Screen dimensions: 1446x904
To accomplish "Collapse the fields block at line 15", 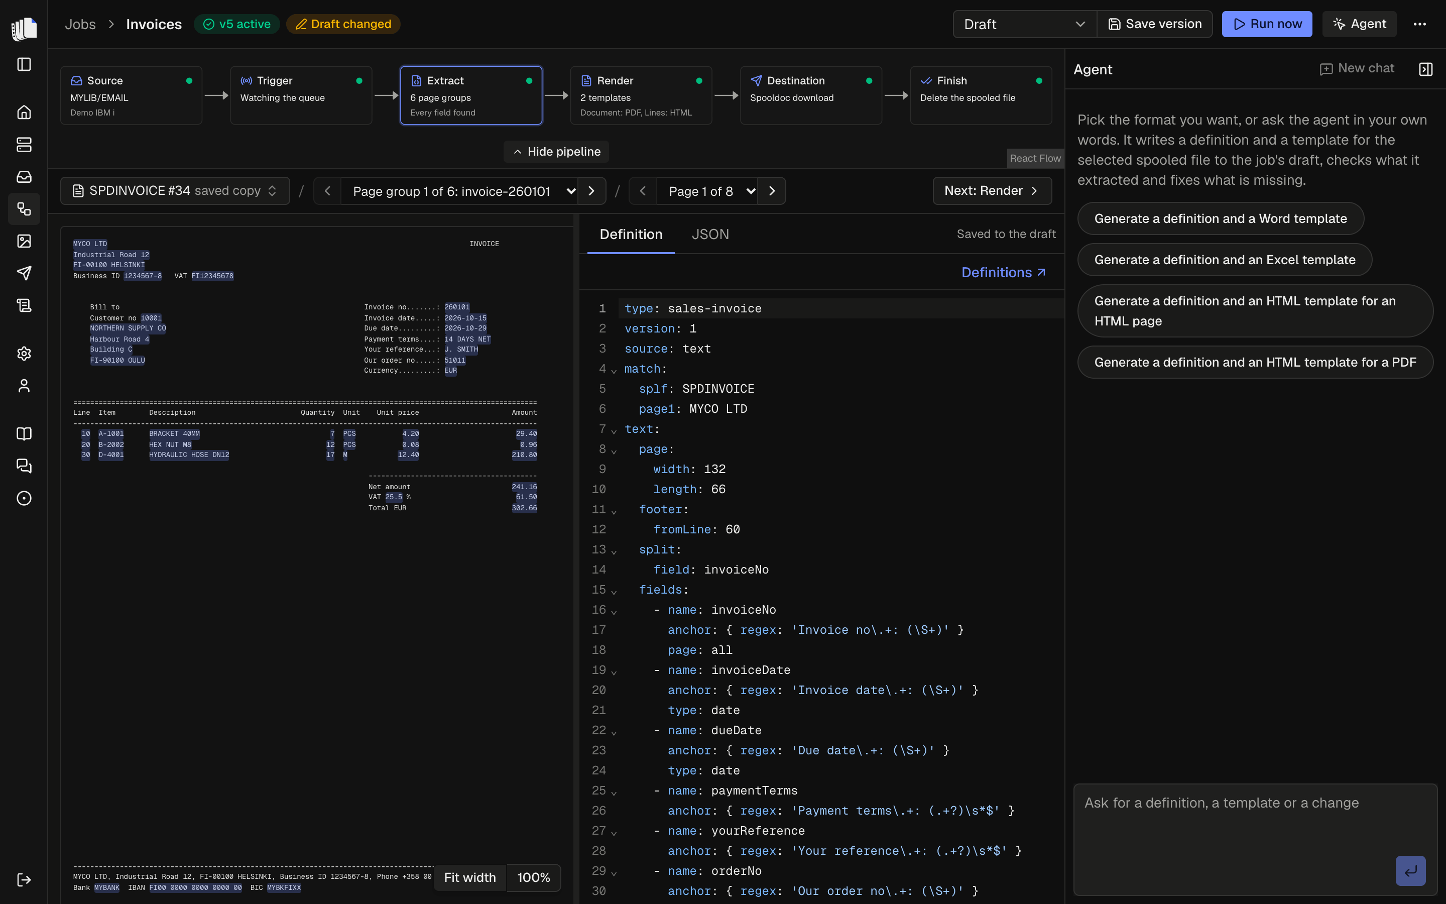I will pyautogui.click(x=614, y=593).
